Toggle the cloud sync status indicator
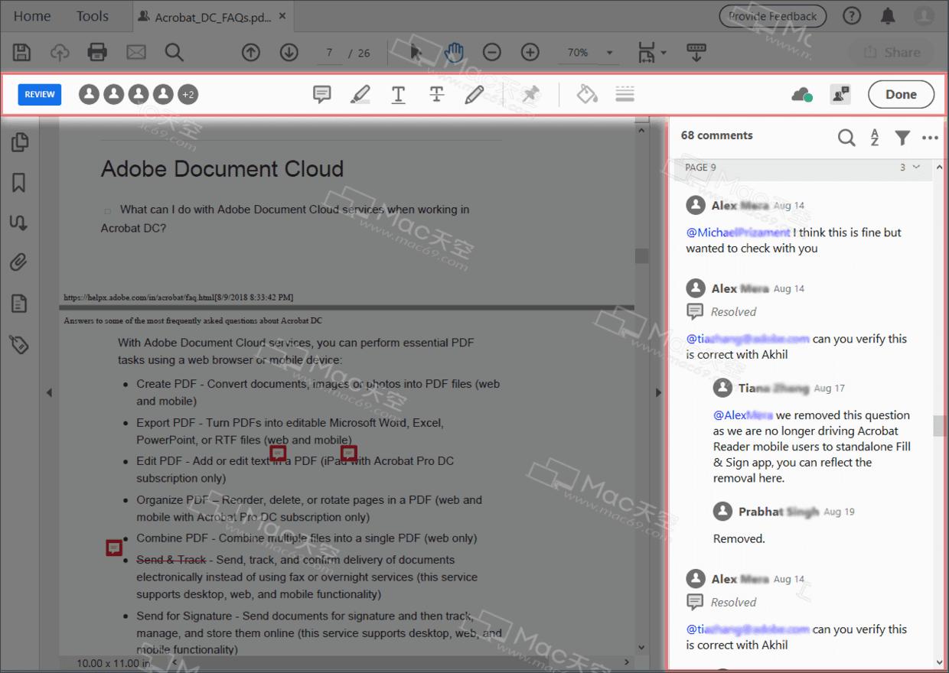This screenshot has width=949, height=673. click(x=801, y=94)
